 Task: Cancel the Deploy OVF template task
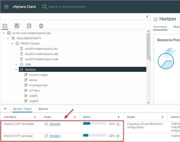pos(118,124)
